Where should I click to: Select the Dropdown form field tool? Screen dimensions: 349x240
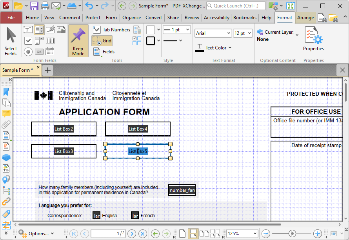point(39,41)
